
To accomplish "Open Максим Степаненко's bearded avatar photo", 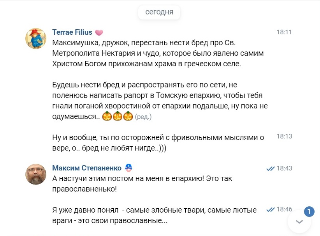I will coord(36,174).
